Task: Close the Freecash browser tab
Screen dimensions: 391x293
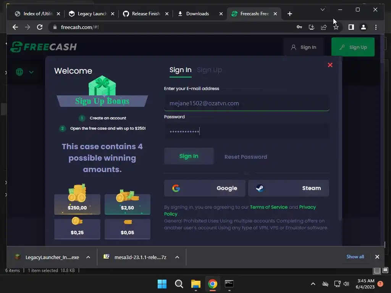Action: pos(275,14)
